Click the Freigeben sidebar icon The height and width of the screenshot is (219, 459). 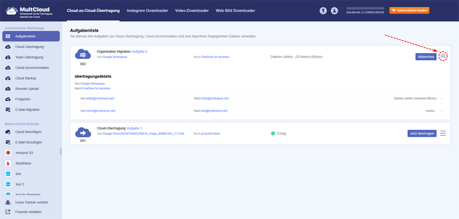8,99
